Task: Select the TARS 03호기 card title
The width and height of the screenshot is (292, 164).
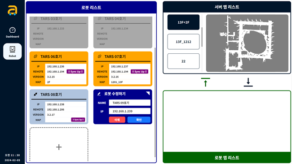Action: (x=51, y=18)
